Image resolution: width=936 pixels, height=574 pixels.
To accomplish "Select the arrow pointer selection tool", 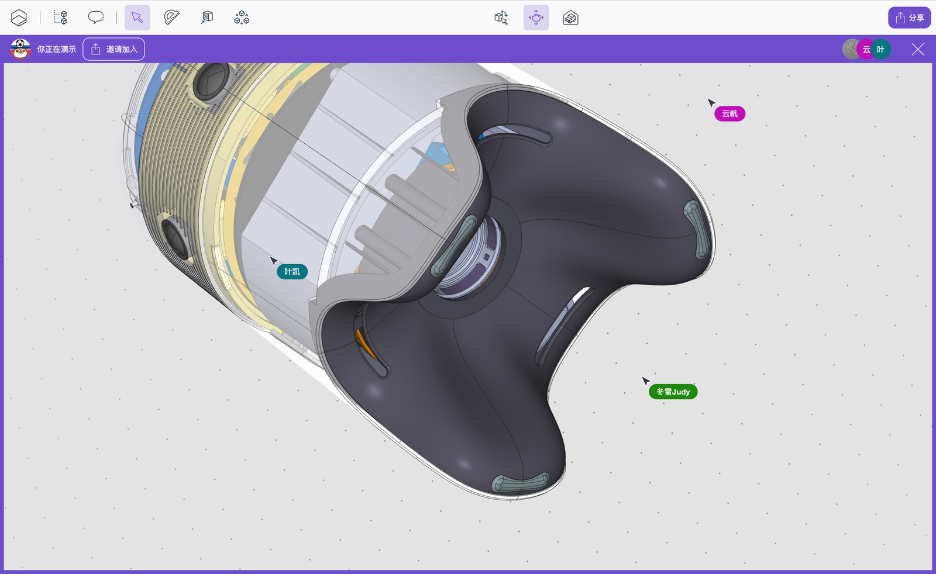I will coord(137,18).
